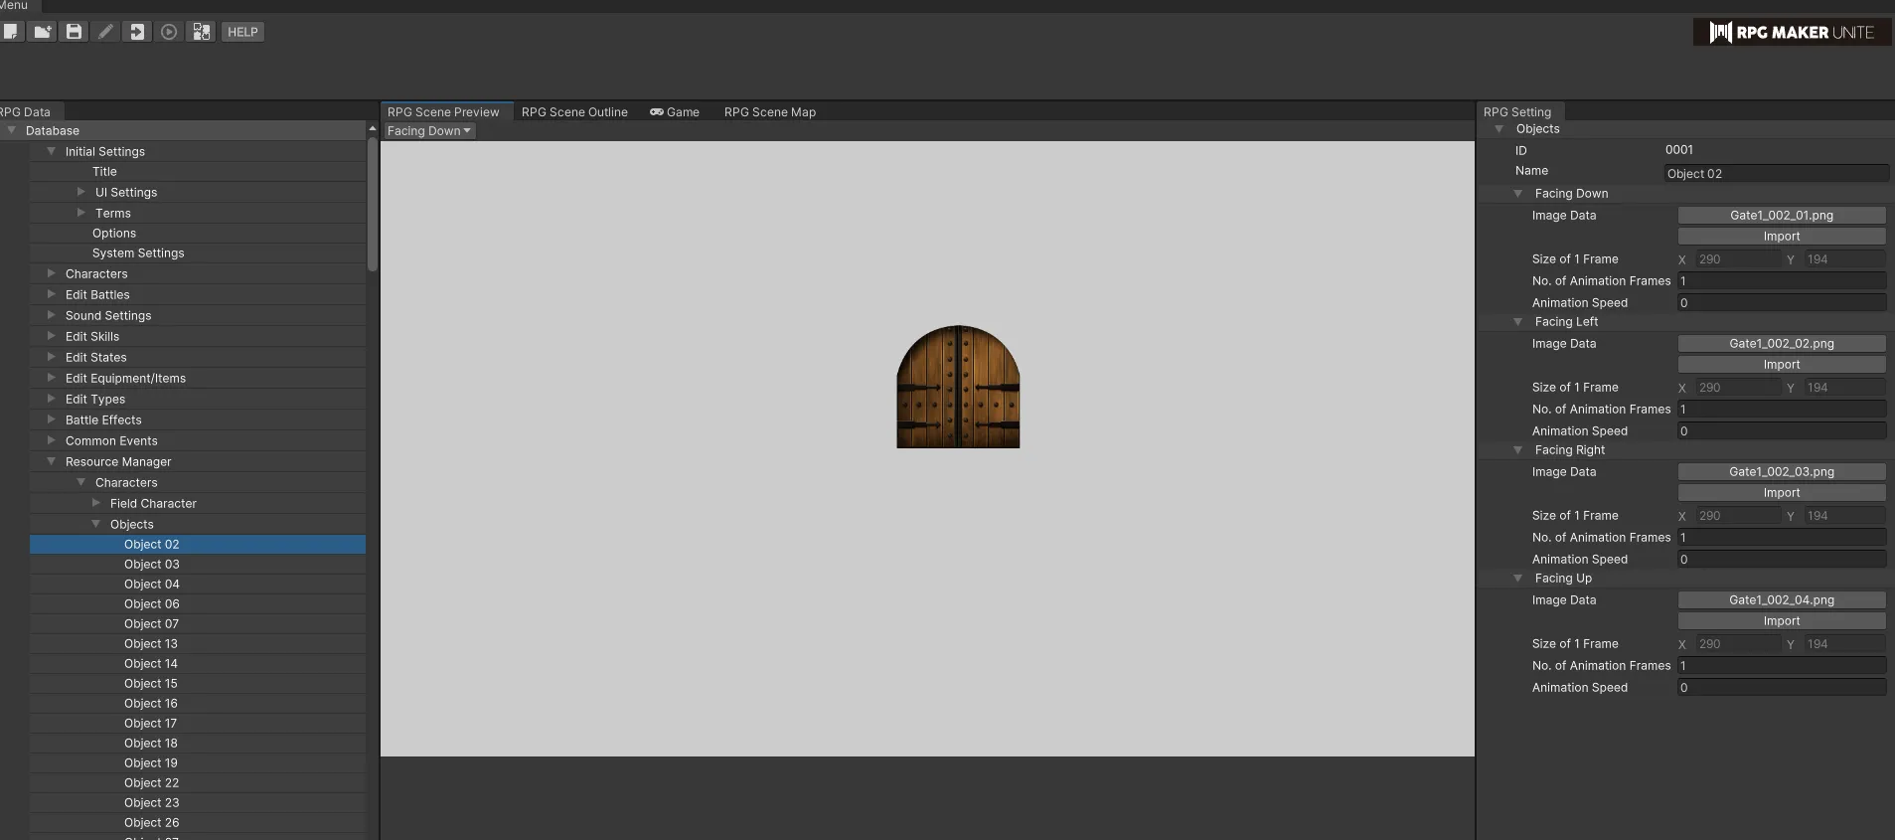Click the save floppy disk icon
Viewport: 1895px width, 840px height.
74,32
